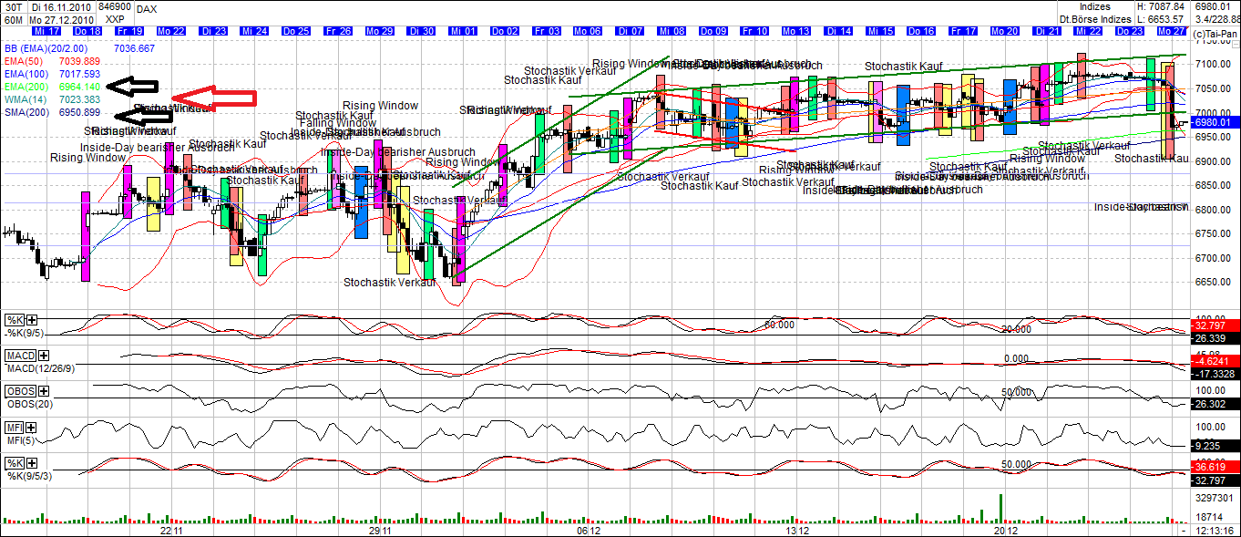Expand the OBOS indicator plus icon
Screen dimensions: 1241x537
click(43, 391)
